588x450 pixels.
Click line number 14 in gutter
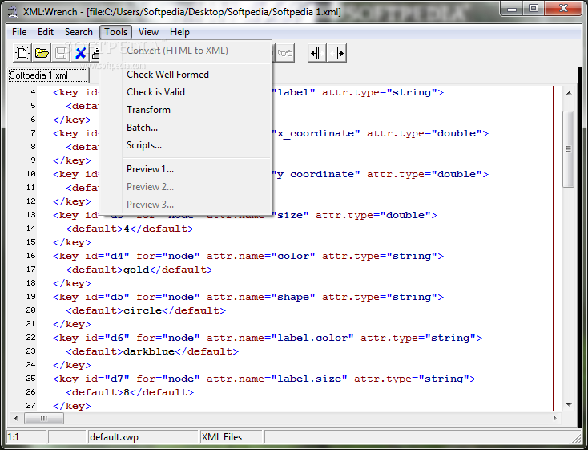pos(31,229)
